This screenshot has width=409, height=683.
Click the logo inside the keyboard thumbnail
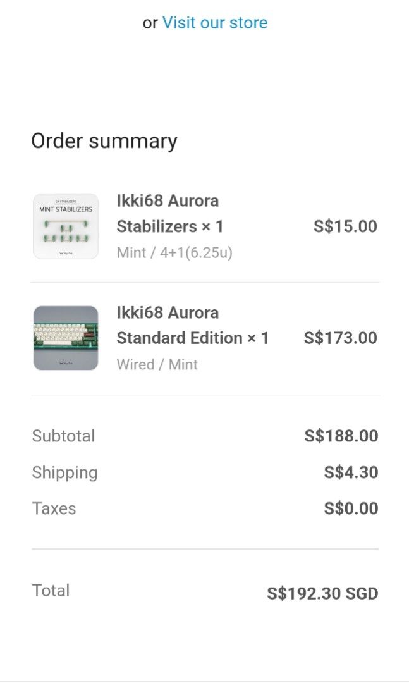66,364
